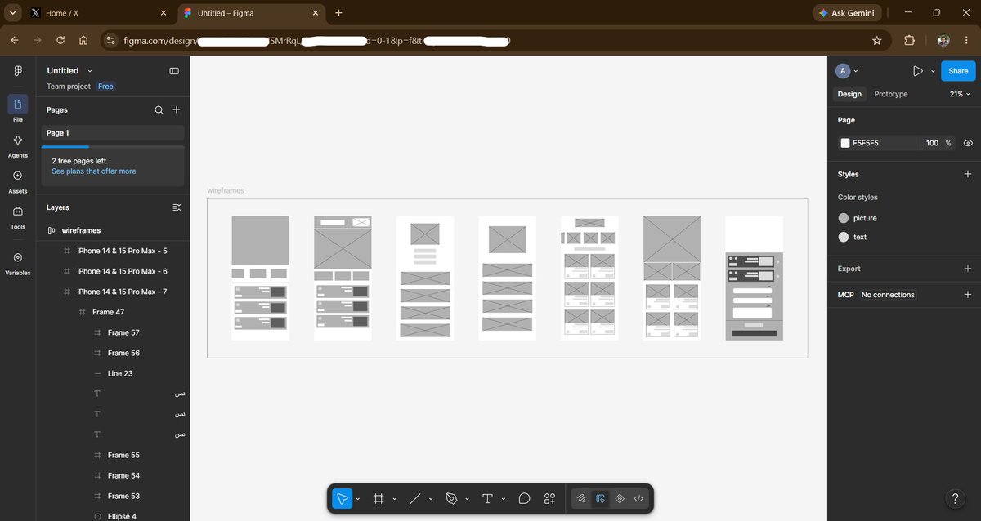The height and width of the screenshot is (521, 981).
Task: Click the Free plan badge
Action: coord(105,86)
